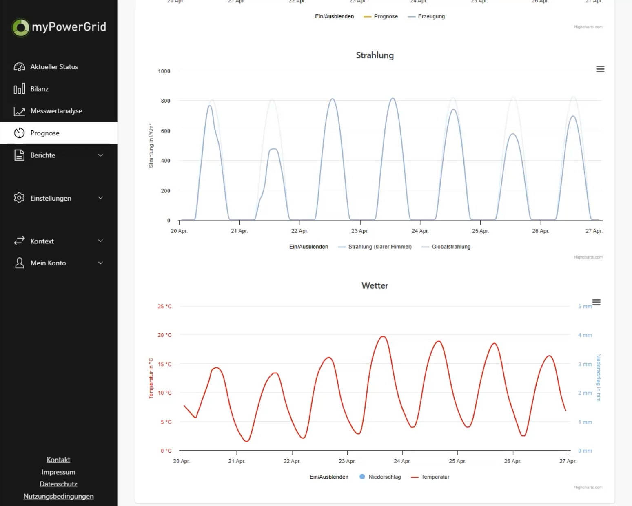632x506 pixels.
Task: Select Prognose in the sidebar
Action: (59, 133)
